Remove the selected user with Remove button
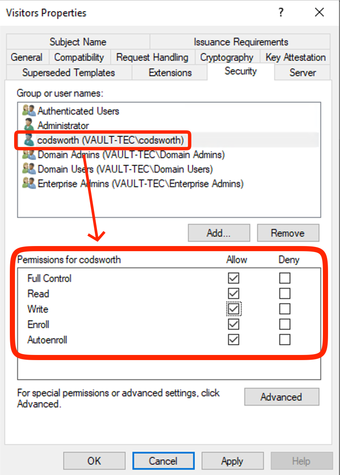The image size is (340, 475). (x=288, y=233)
